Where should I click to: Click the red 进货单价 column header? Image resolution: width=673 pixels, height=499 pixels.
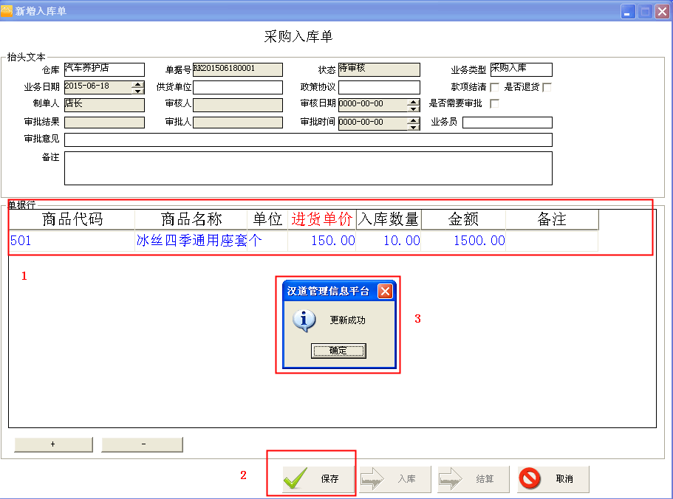pyautogui.click(x=322, y=219)
